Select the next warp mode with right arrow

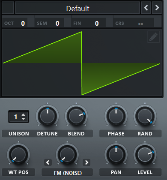pyautogui.click(x=86, y=162)
